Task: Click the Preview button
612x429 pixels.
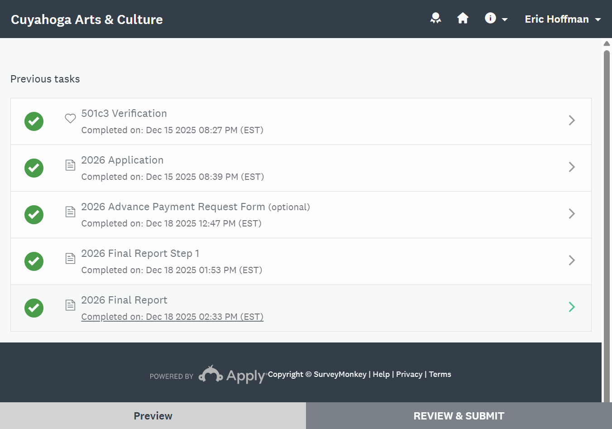Action: click(x=153, y=416)
